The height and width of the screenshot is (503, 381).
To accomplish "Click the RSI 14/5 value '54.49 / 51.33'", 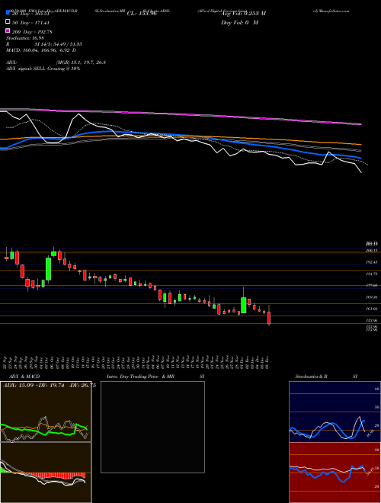I will (66, 44).
